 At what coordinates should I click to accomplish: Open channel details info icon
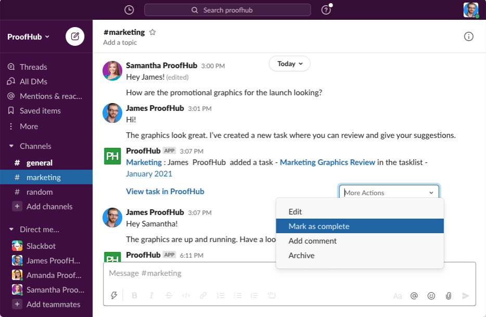[469, 36]
